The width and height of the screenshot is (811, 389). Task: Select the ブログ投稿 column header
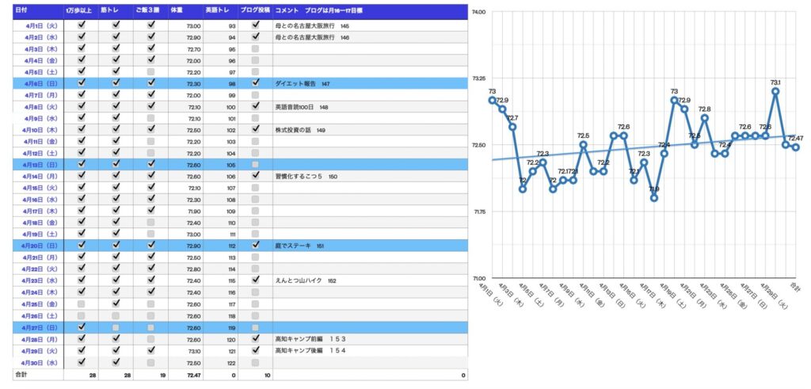[x=255, y=11]
